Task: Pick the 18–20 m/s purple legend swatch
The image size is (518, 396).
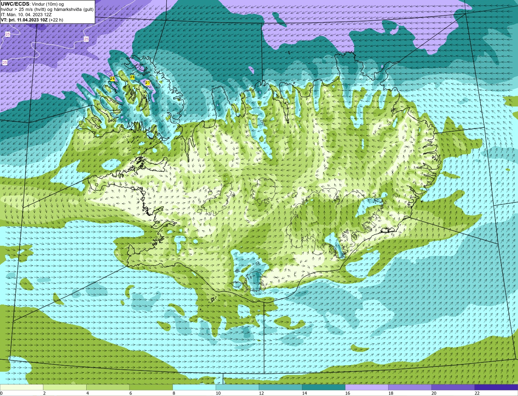Action: click(x=410, y=387)
